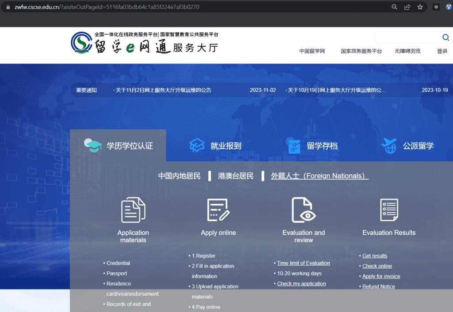
Task: Select 港澳台居民 resident category
Action: click(235, 176)
